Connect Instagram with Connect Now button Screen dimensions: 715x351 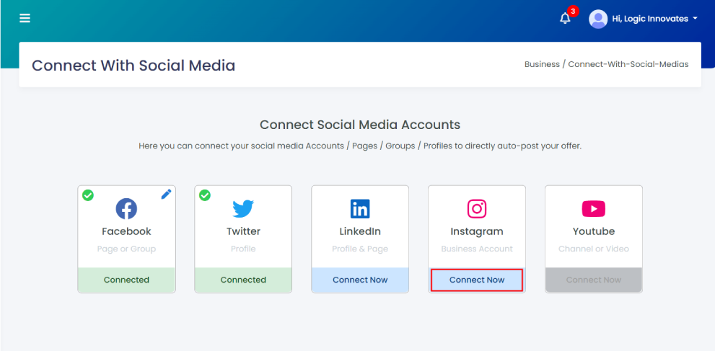(x=476, y=280)
